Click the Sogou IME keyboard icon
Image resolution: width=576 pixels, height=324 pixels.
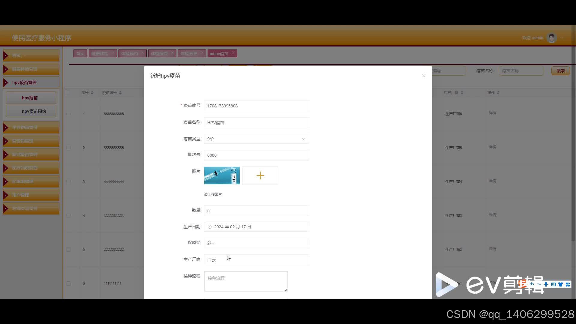pyautogui.click(x=553, y=284)
